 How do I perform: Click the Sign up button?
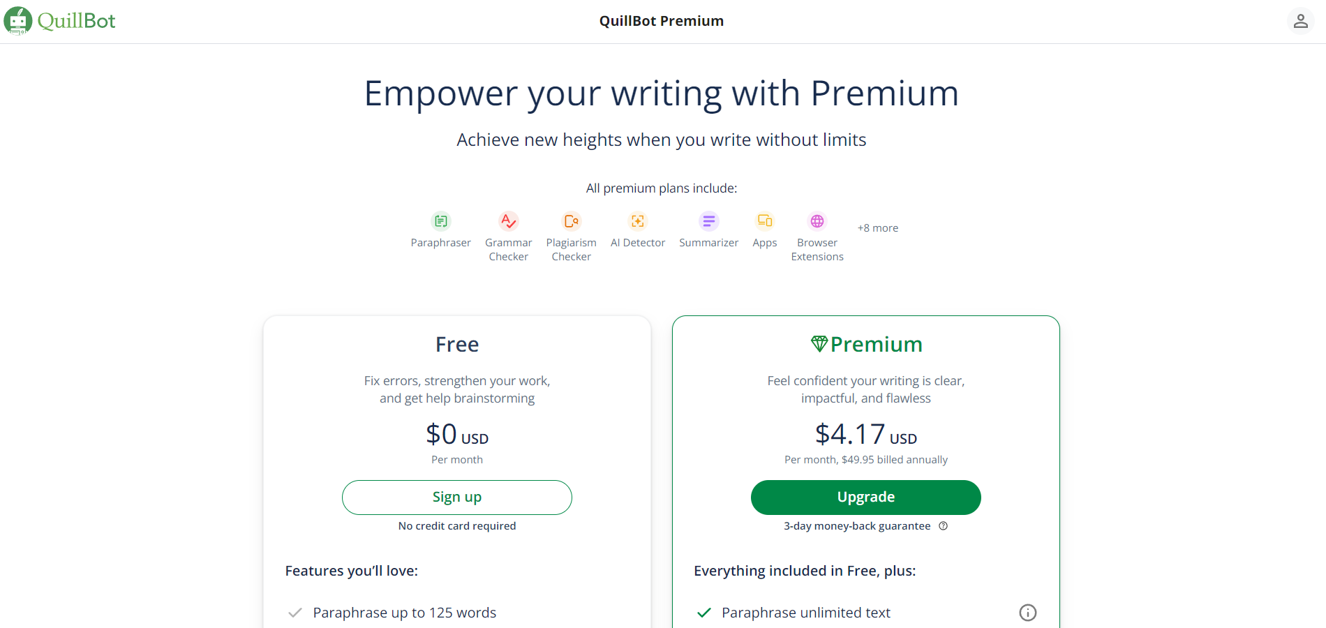[x=457, y=498]
